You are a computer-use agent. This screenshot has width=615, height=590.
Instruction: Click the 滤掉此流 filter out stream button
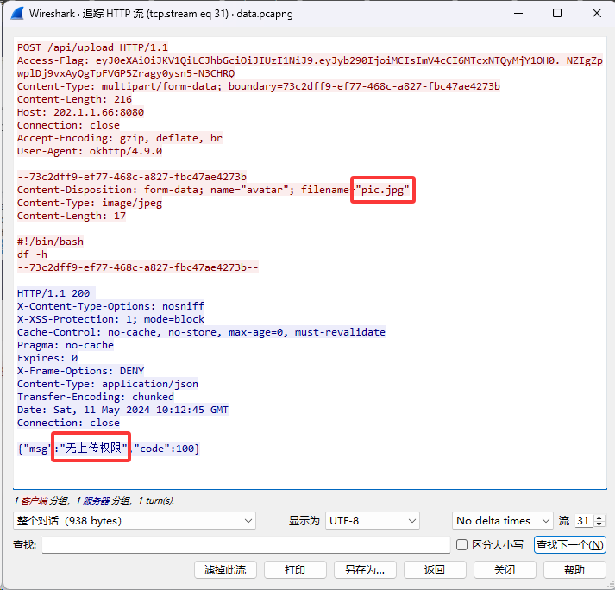click(225, 569)
